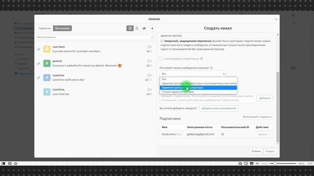Switch to Все каналы tab

[62, 28]
